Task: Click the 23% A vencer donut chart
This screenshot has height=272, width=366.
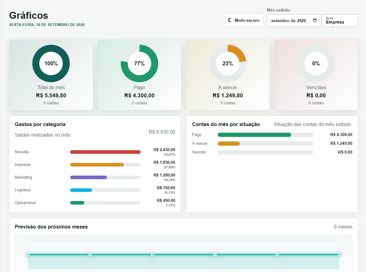Action: pos(228,63)
